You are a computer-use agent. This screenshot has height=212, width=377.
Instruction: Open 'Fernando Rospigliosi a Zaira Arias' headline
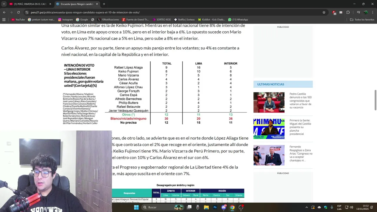[301, 154]
